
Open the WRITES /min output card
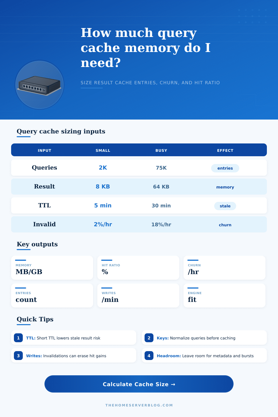point(138,296)
